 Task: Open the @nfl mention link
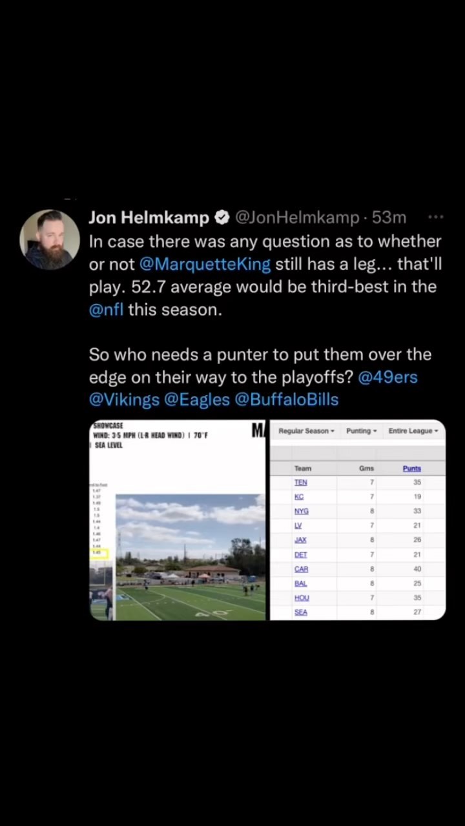[106, 309]
